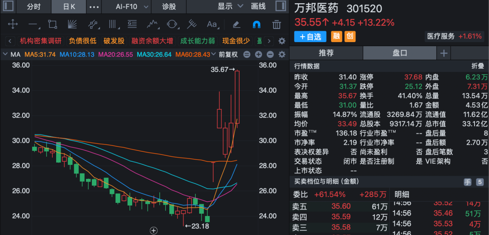The height and width of the screenshot is (235, 489).
Task: Click the MA5:31.74 indicator label
Action: pyautogui.click(x=40, y=54)
